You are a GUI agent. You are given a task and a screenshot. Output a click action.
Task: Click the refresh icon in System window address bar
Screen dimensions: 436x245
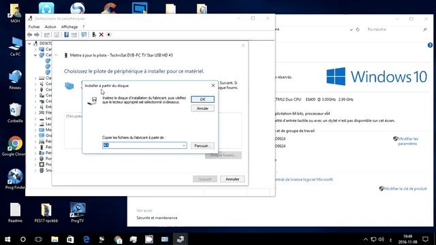[358, 29]
